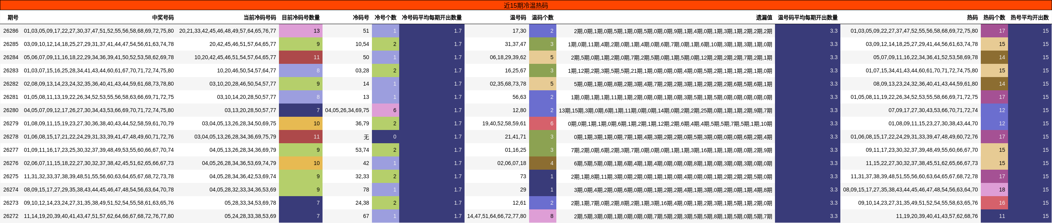Click the 当前冷码号码 column header

[260, 18]
